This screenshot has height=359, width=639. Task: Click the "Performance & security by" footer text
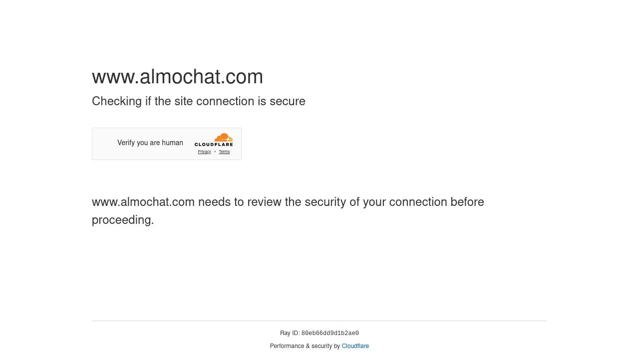pyautogui.click(x=305, y=346)
